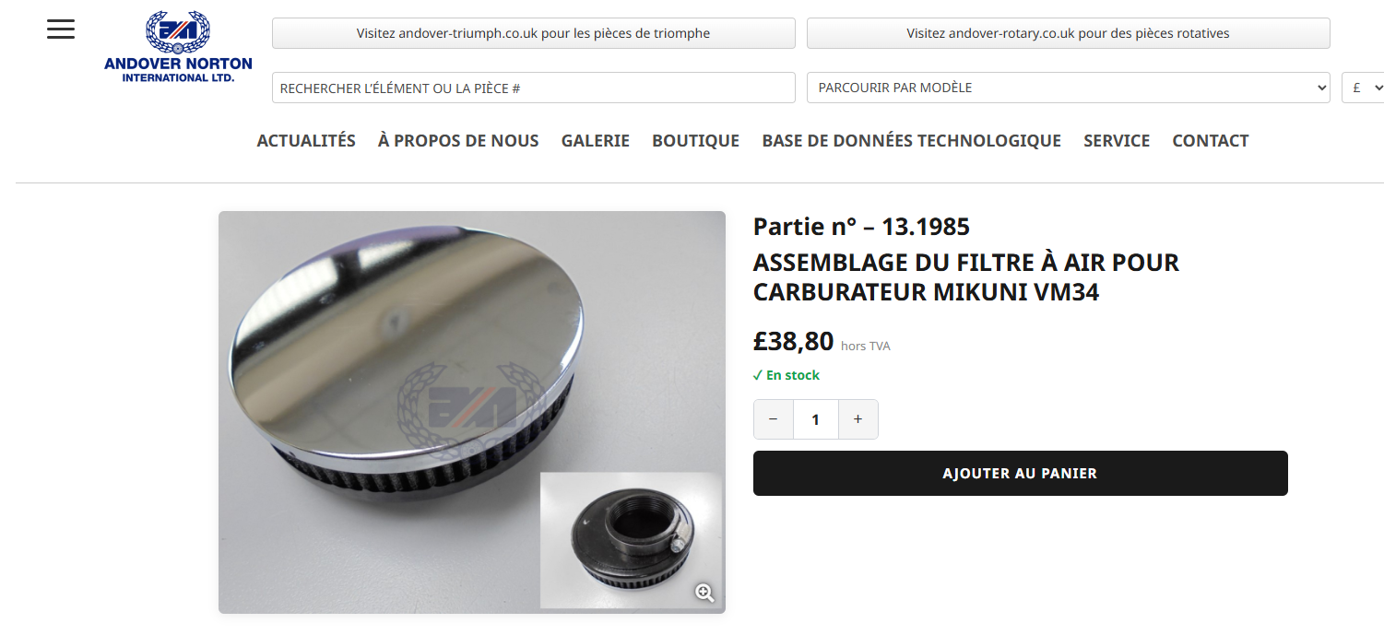Open the Actualités menu item
The width and height of the screenshot is (1384, 635).
coord(306,141)
